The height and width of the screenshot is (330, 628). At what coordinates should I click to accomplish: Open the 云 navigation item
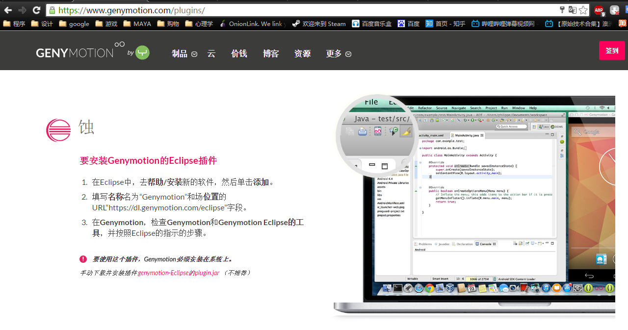pos(211,54)
